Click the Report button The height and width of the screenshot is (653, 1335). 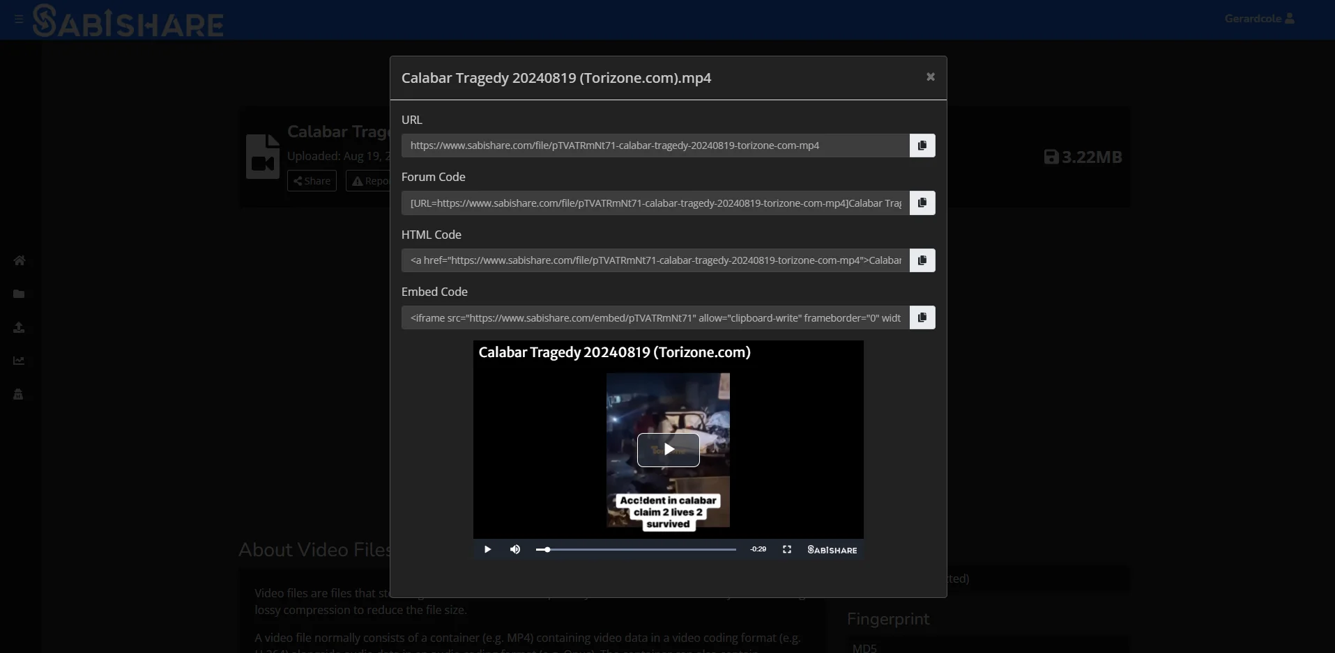(x=372, y=180)
